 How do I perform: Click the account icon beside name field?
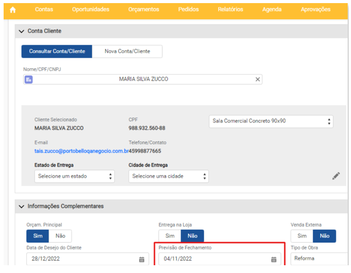click(x=29, y=80)
